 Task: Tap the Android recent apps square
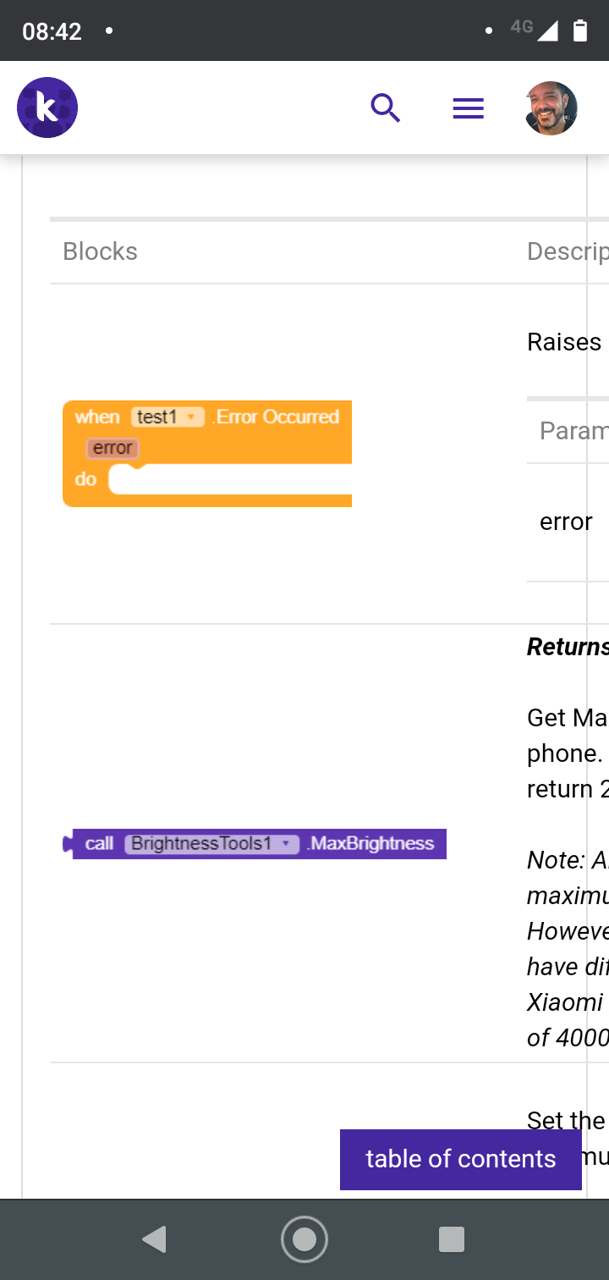(452, 1239)
